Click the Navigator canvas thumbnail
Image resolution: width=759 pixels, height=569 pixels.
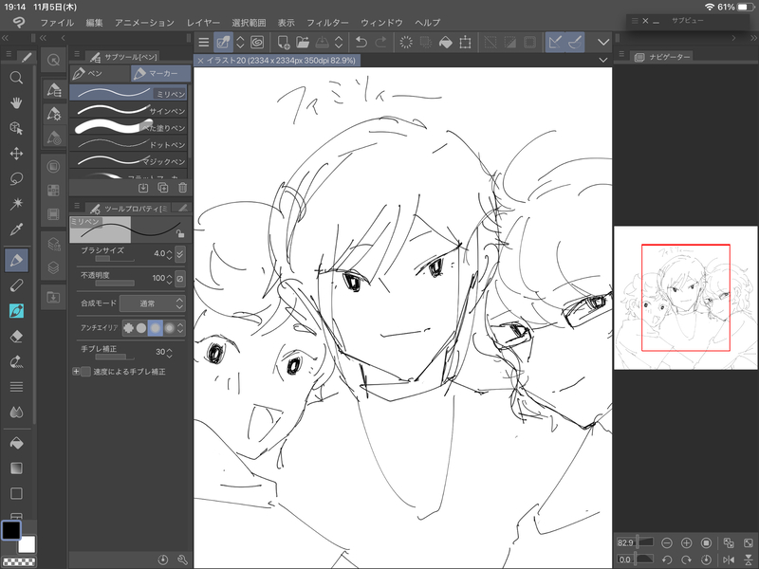[685, 298]
